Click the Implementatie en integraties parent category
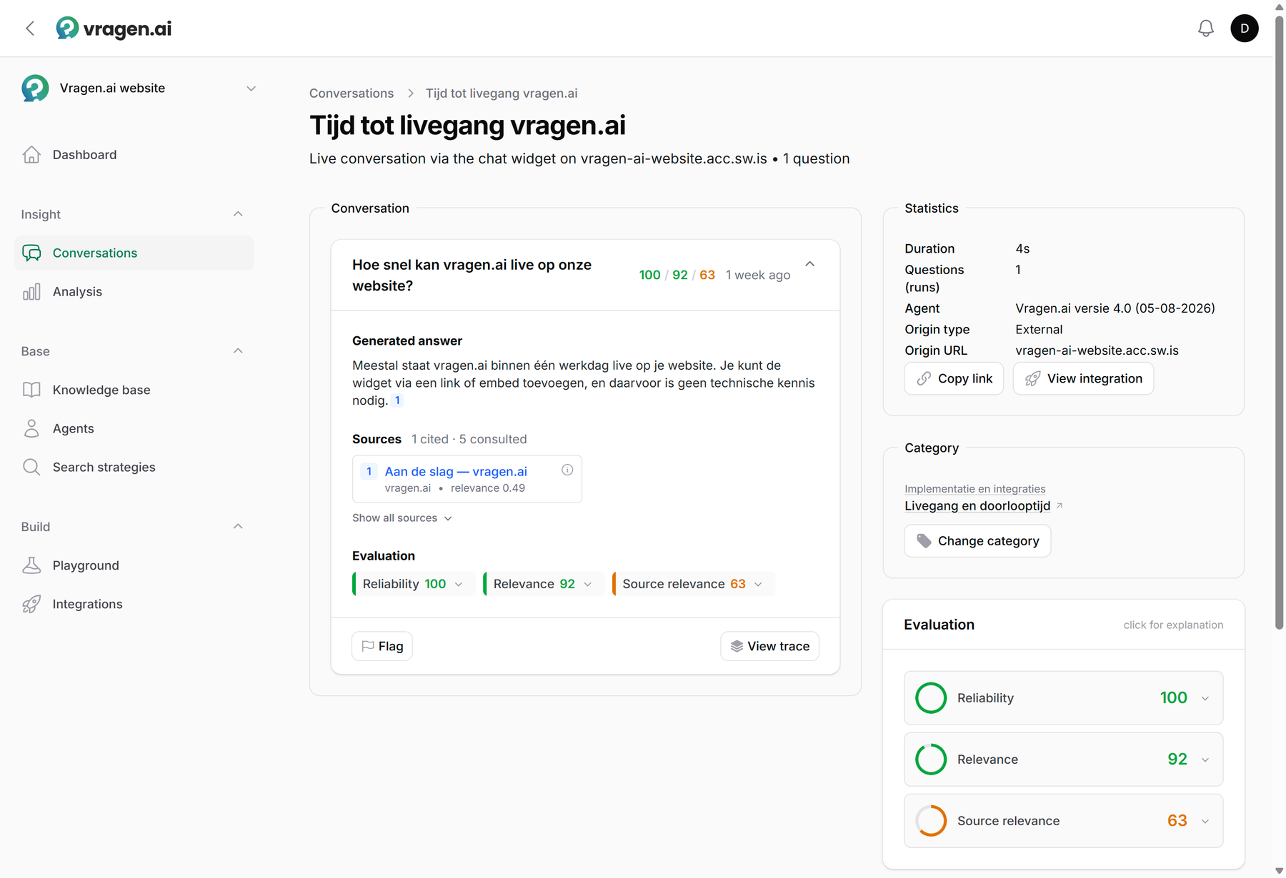 (975, 489)
